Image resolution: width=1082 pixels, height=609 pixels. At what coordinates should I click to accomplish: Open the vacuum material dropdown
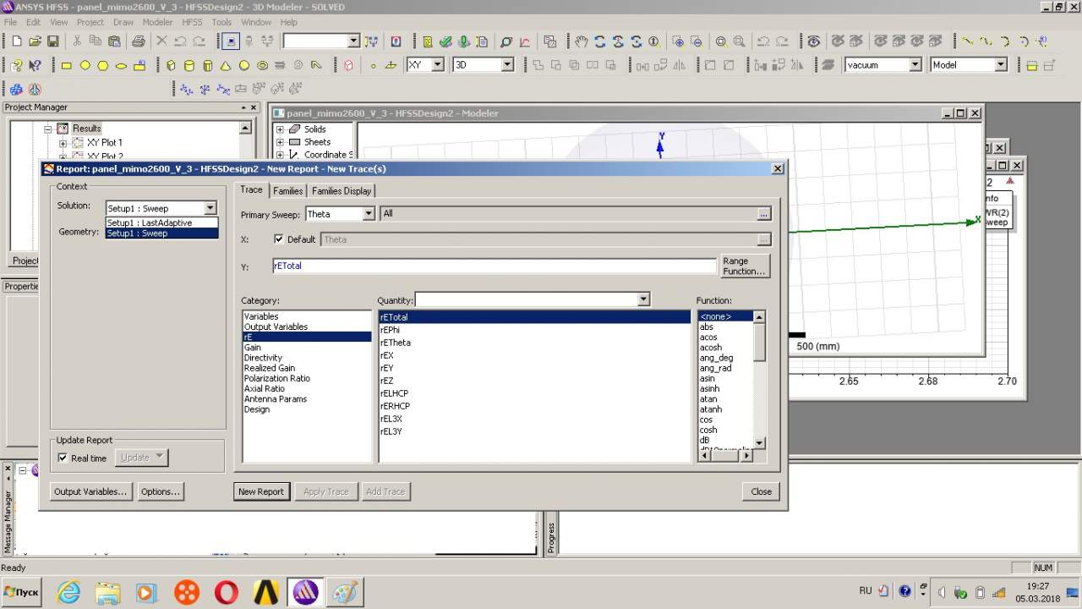click(x=915, y=65)
